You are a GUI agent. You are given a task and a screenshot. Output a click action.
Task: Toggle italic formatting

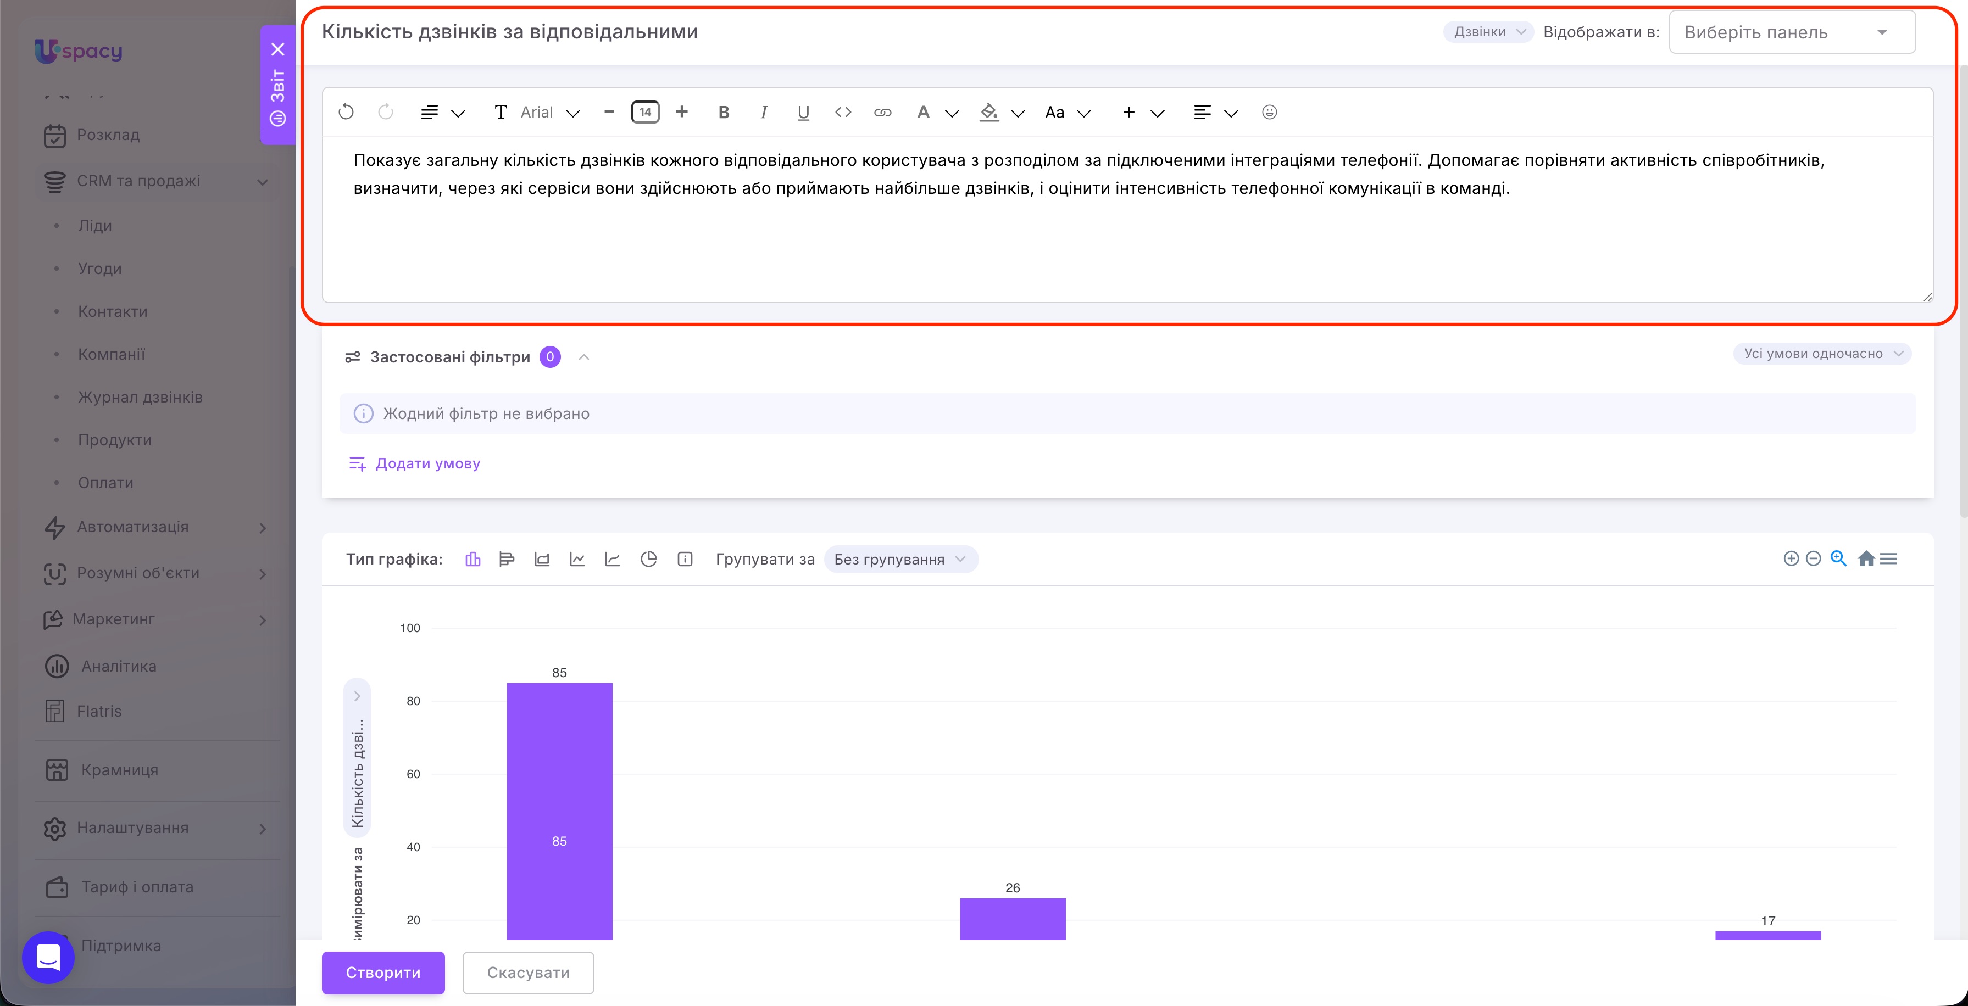(764, 112)
